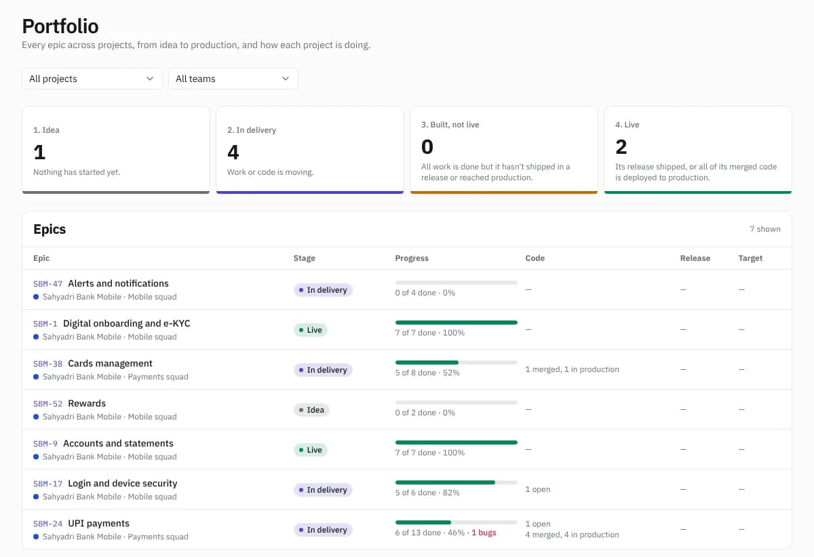The width and height of the screenshot is (814, 557).
Task: Click the Rewards epic title
Action: (87, 403)
